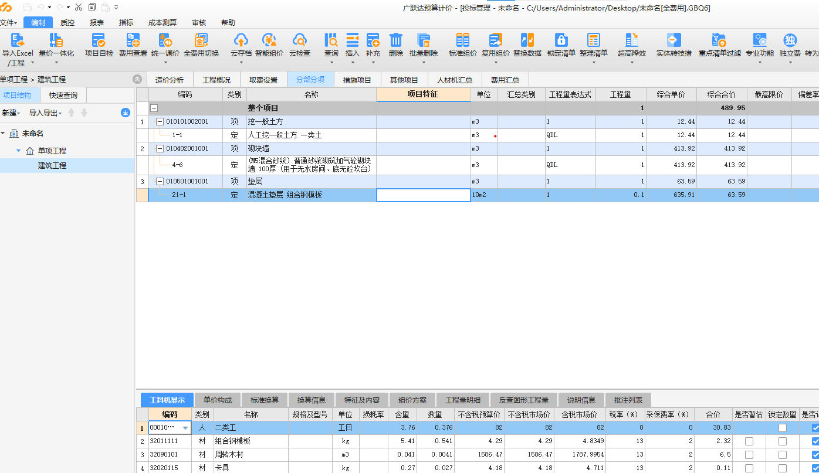The height and width of the screenshot is (473, 819).
Task: Click the 整理清单 organize list icon
Action: (594, 40)
